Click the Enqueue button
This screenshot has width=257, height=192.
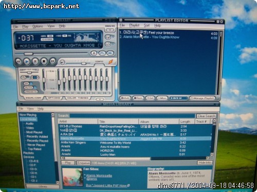point(83,163)
